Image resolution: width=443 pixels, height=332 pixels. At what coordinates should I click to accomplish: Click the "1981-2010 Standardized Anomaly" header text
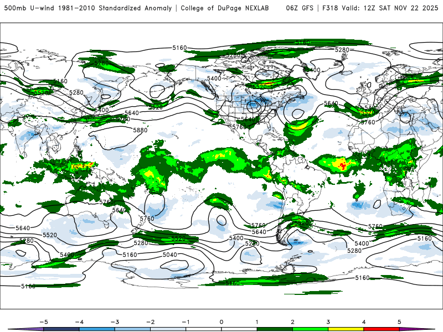[x=115, y=8]
